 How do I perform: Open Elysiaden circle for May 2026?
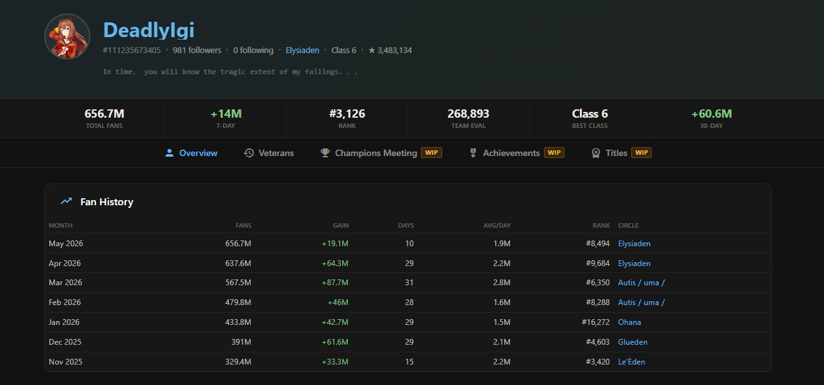tap(634, 244)
